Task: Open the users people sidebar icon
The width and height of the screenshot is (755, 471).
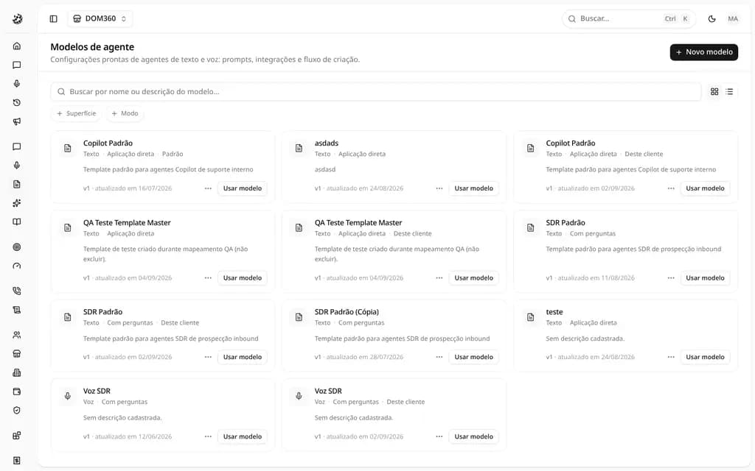Action: point(17,335)
